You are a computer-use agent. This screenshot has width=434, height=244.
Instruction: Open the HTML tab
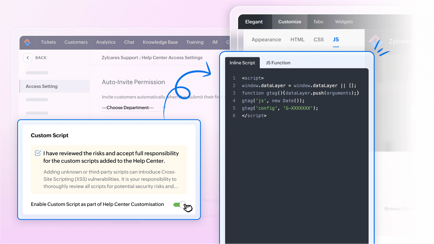pos(297,40)
